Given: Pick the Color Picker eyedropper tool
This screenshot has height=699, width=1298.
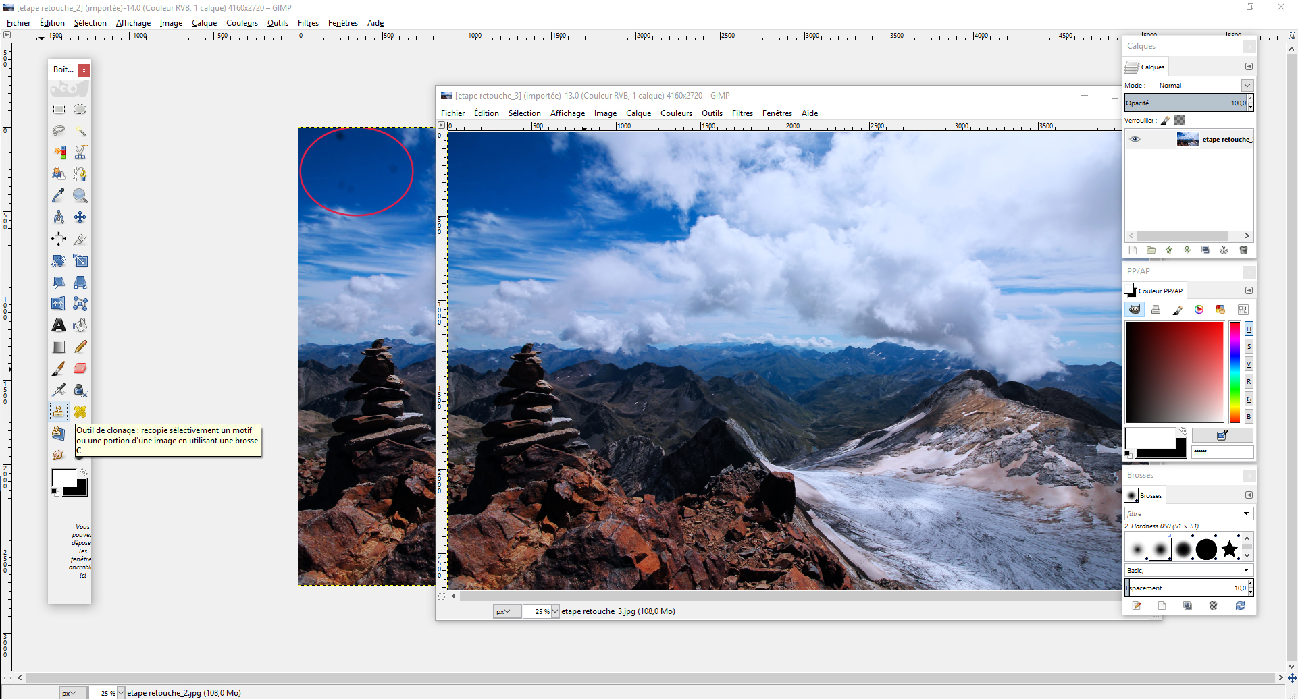Looking at the screenshot, I should (x=59, y=196).
